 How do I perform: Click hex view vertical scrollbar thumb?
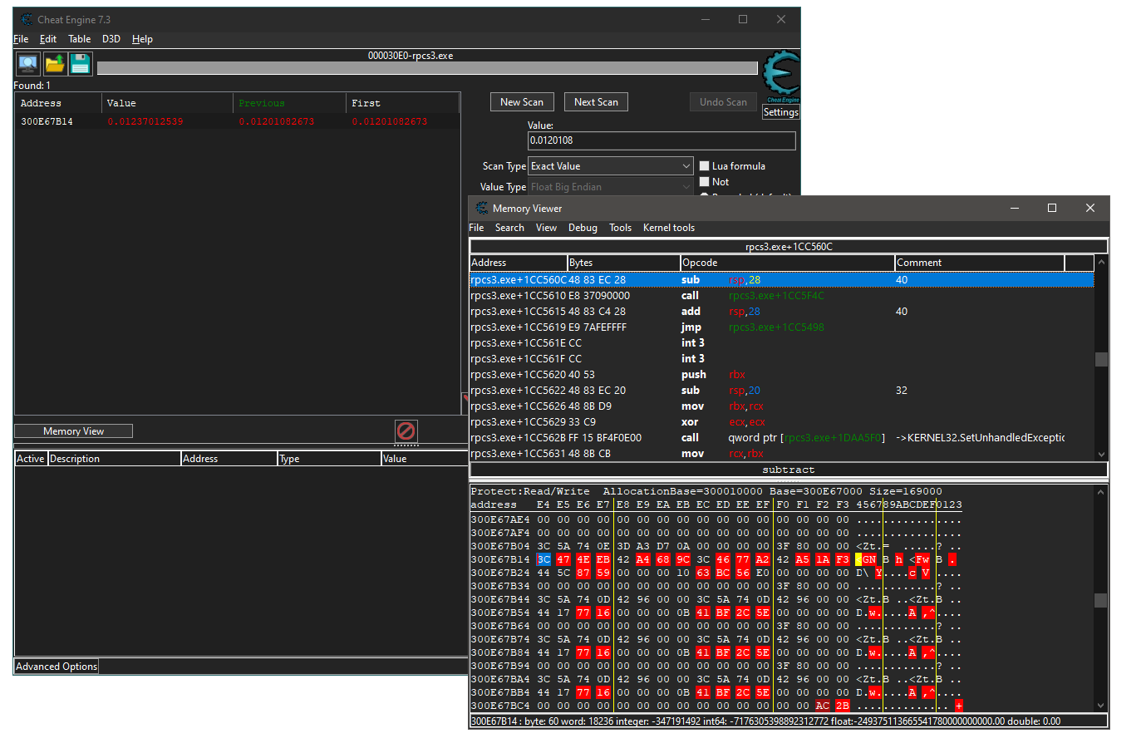(x=1100, y=600)
